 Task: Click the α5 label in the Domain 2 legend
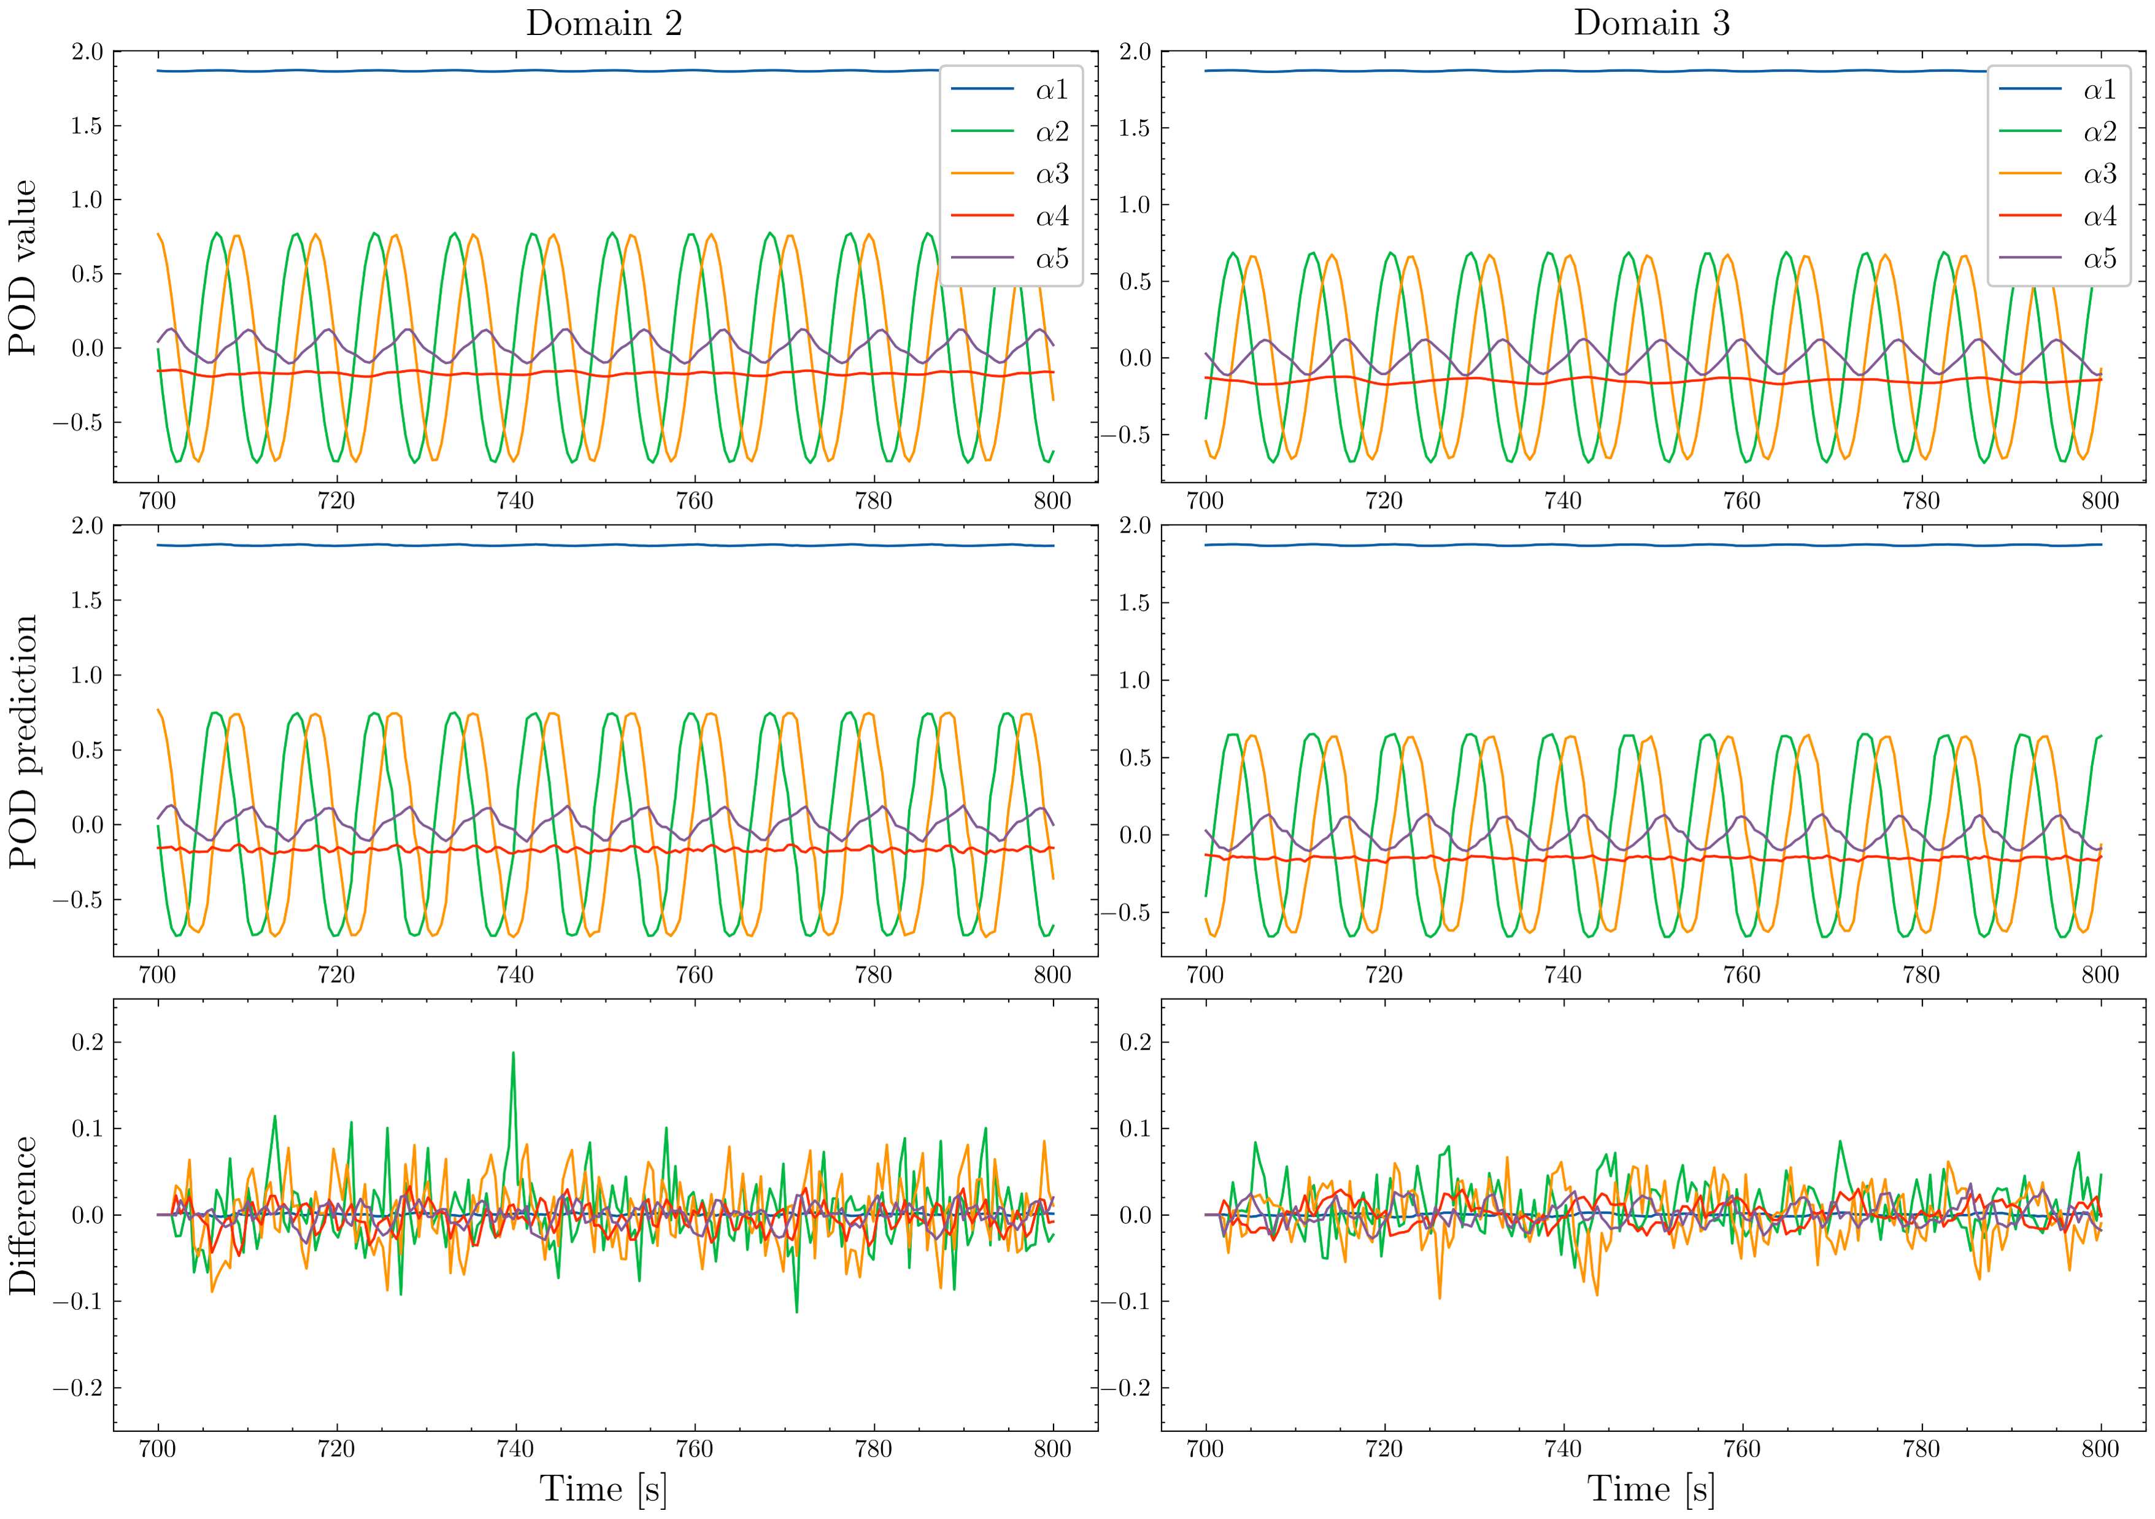tap(1052, 258)
